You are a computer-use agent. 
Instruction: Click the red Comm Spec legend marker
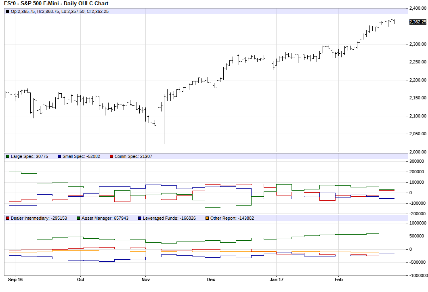[x=112, y=156]
